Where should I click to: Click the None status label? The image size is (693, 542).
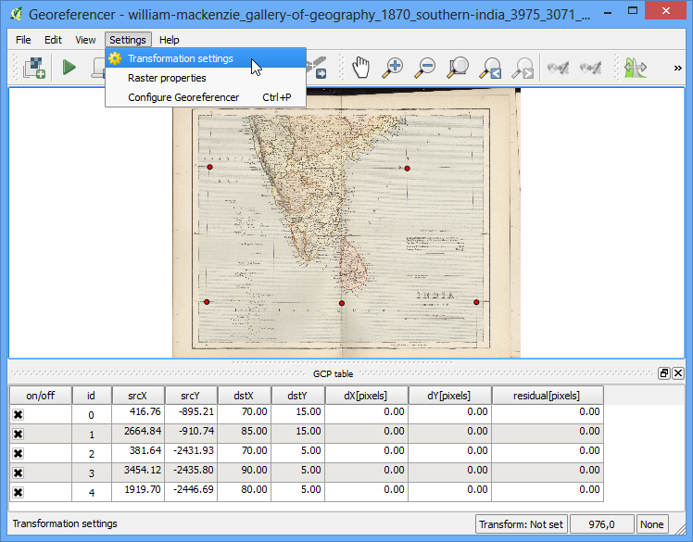(x=652, y=524)
